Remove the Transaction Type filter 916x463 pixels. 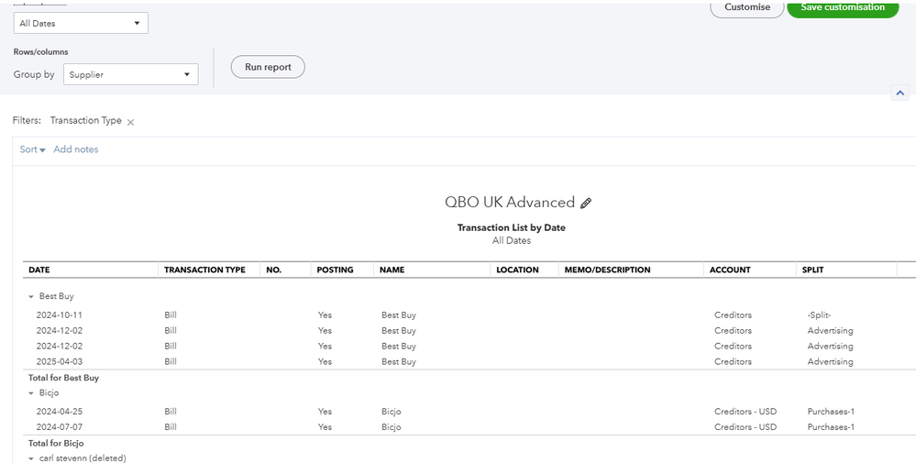tap(130, 122)
